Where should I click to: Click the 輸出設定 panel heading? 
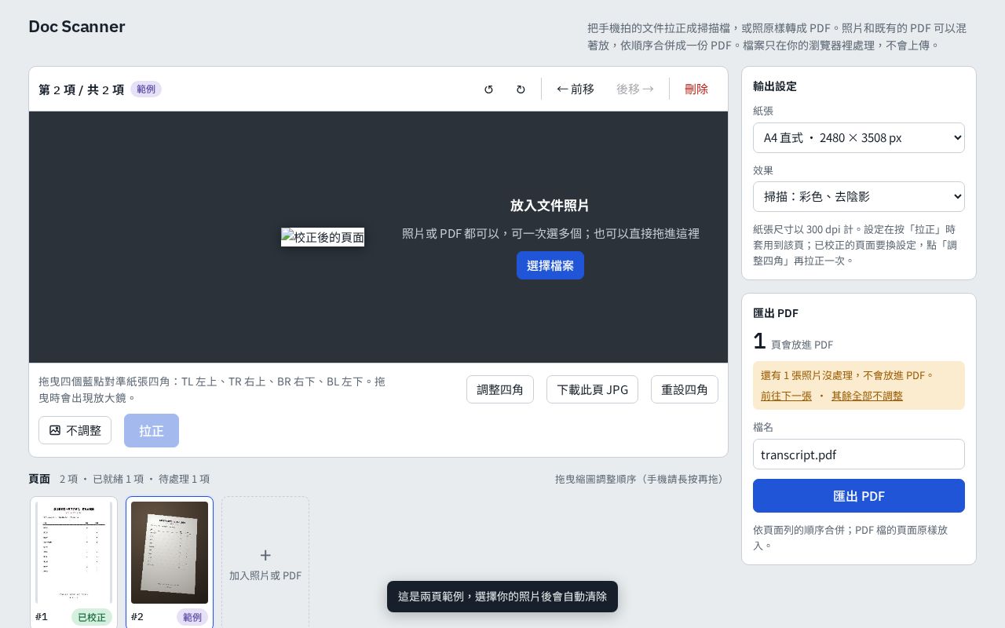[x=775, y=86]
